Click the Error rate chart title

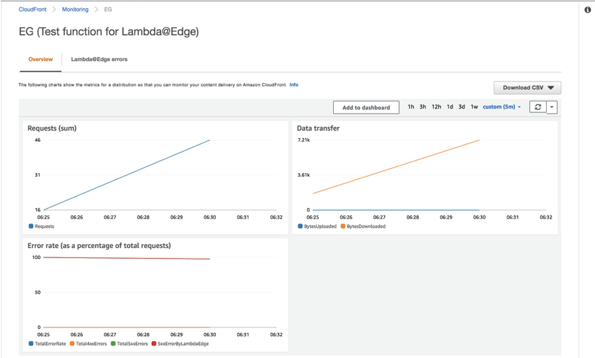[99, 245]
